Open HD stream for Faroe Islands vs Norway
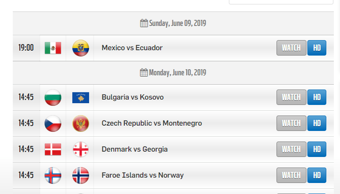340x194 pixels. coord(317,175)
